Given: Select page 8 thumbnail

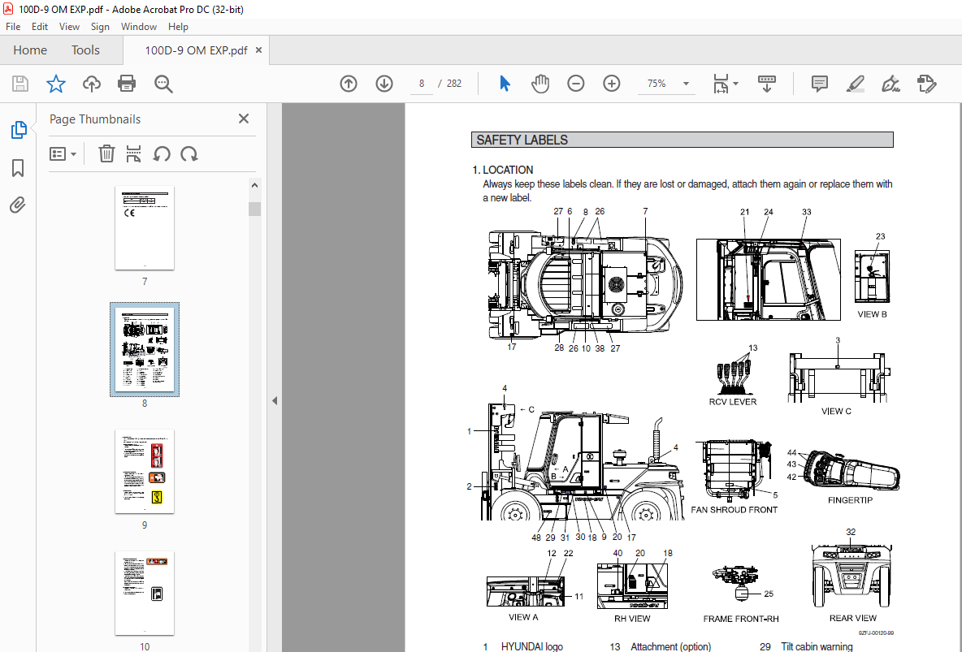Looking at the screenshot, I should (x=145, y=349).
